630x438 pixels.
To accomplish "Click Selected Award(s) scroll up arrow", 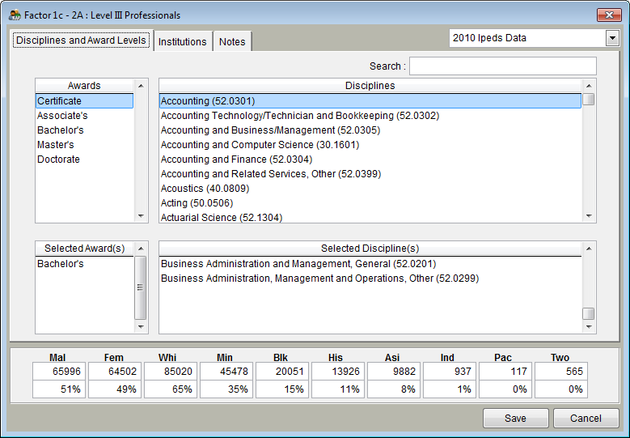I will (141, 249).
